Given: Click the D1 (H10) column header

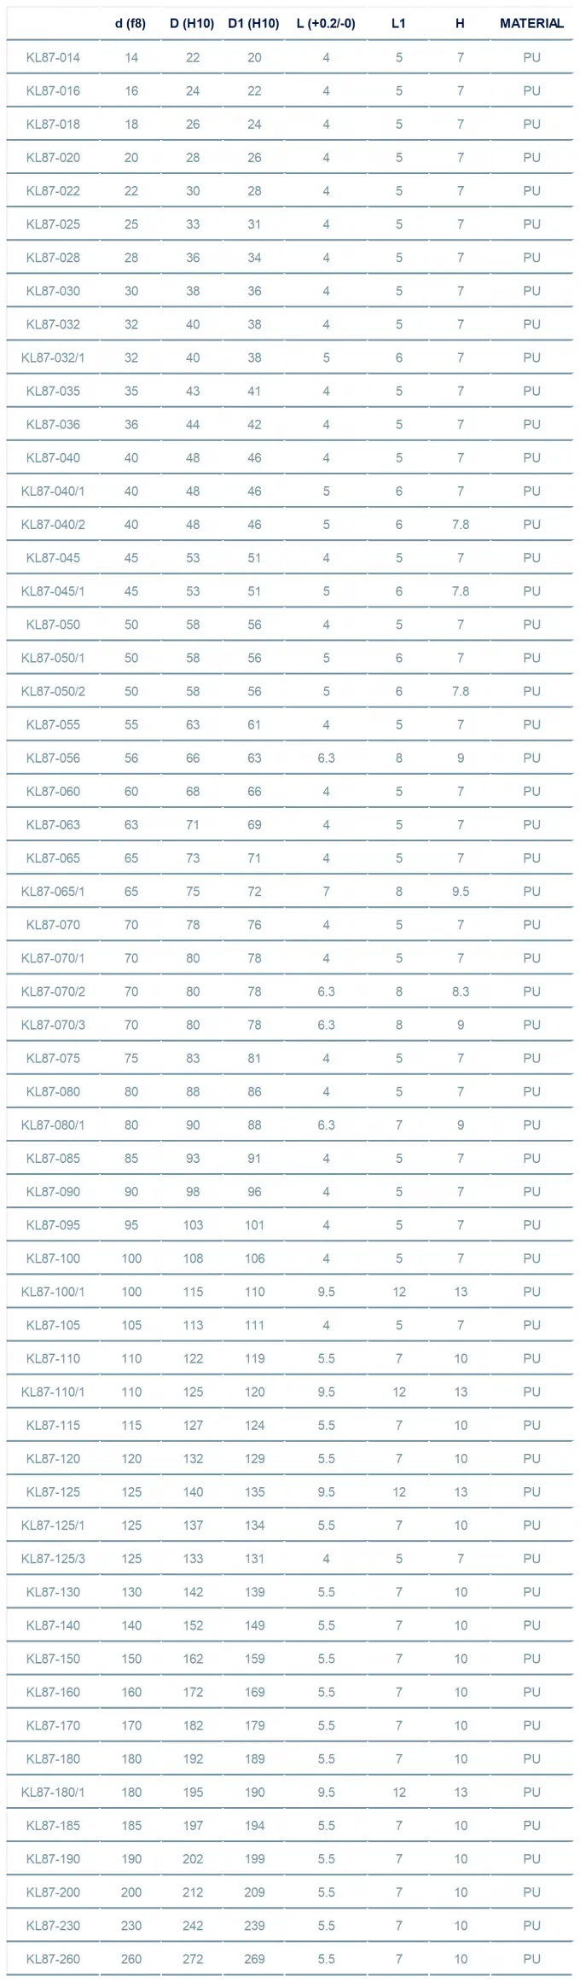Looking at the screenshot, I should point(253,24).
